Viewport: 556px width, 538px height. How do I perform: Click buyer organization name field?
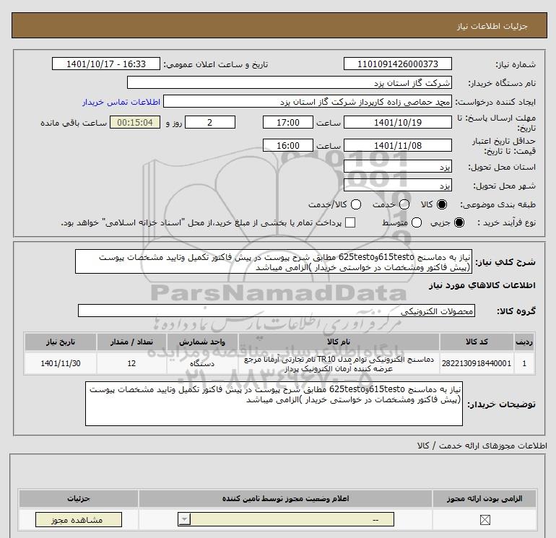290,83
